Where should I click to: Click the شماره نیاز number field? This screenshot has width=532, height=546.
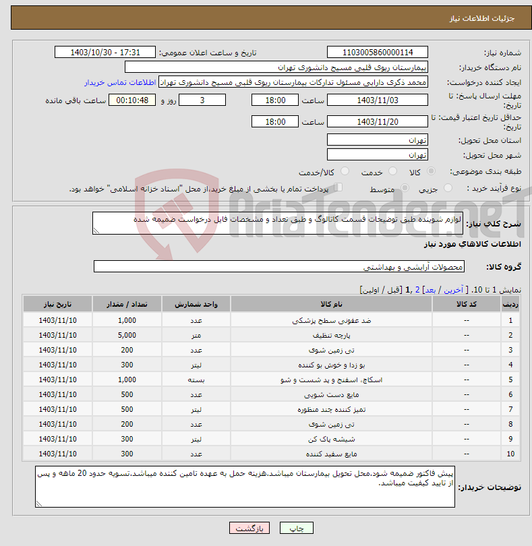pyautogui.click(x=378, y=52)
